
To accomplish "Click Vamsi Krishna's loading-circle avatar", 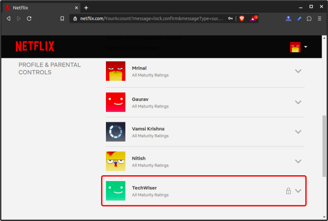I will [x=116, y=132].
